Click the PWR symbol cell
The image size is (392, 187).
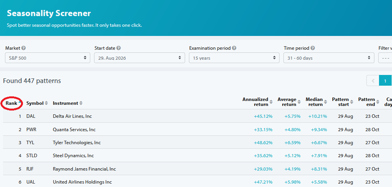(x=31, y=130)
